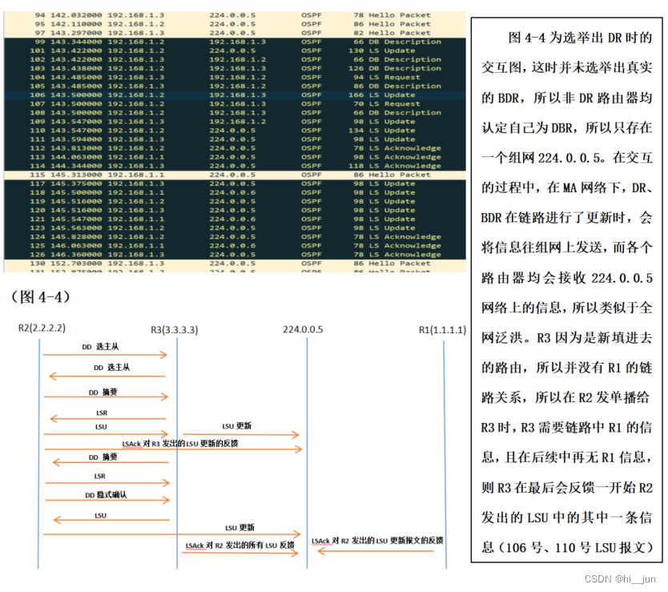Select packet 123 LS Update row
This screenshot has height=592, width=668.
click(235, 228)
